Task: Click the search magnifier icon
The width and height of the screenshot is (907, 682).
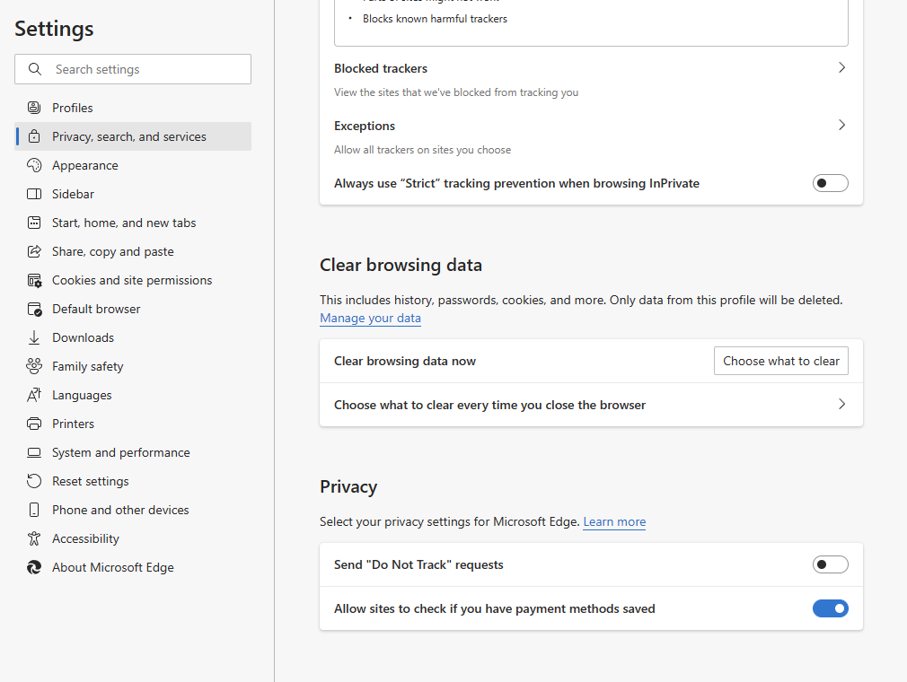Action: point(35,69)
